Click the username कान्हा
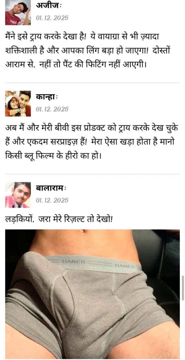Image resolution: width=185 pixels, height=360 pixels. [47, 97]
